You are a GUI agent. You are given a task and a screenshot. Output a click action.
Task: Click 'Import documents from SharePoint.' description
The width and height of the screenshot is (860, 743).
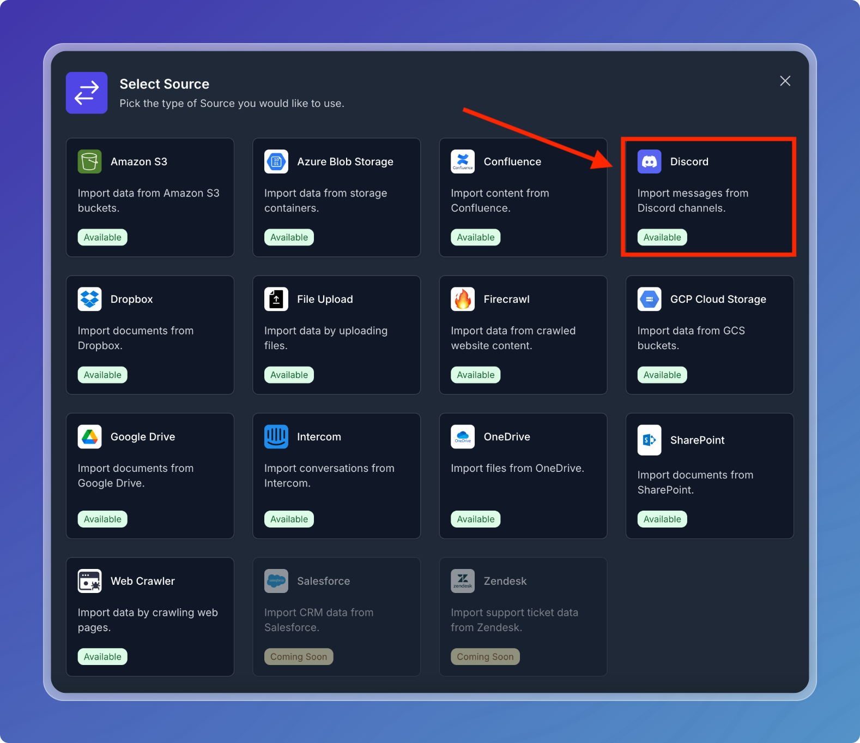(x=696, y=482)
